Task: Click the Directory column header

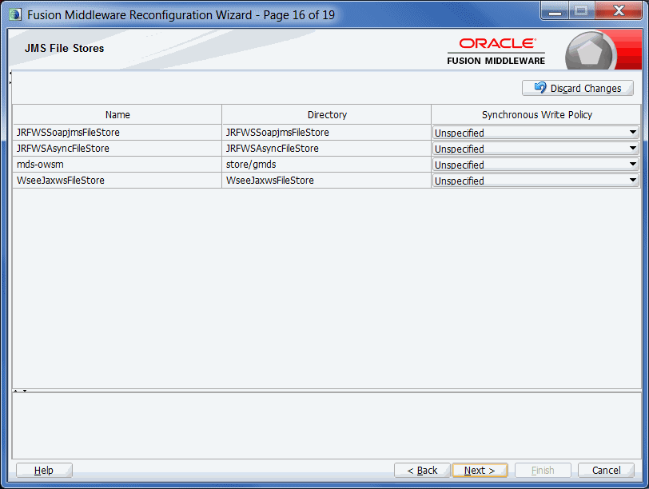Action: tap(327, 114)
